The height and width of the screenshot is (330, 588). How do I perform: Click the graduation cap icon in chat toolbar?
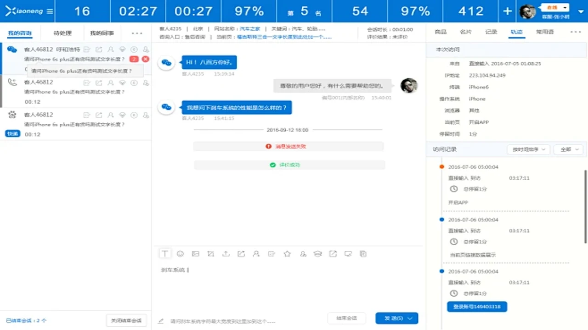(317, 253)
